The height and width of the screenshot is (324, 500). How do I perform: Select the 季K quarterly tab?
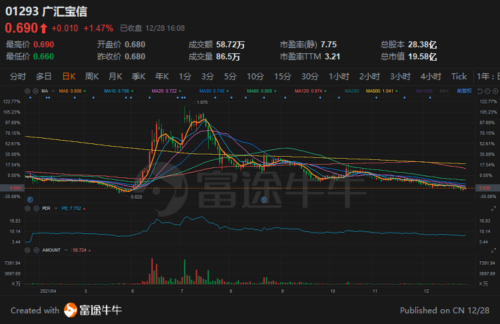pos(139,77)
